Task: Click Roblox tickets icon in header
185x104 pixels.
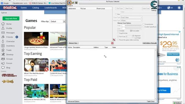Action: point(169,8)
